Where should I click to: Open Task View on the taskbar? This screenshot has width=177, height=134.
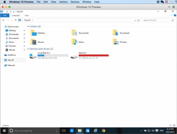(64, 131)
